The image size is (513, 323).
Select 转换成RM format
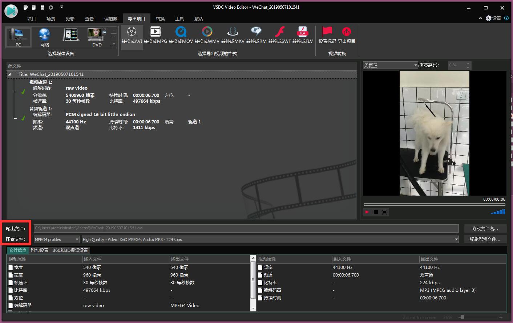pos(256,36)
